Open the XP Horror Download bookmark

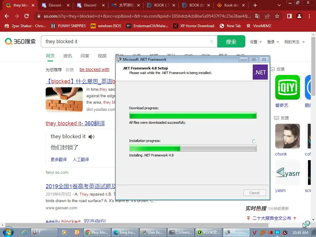(x=194, y=26)
